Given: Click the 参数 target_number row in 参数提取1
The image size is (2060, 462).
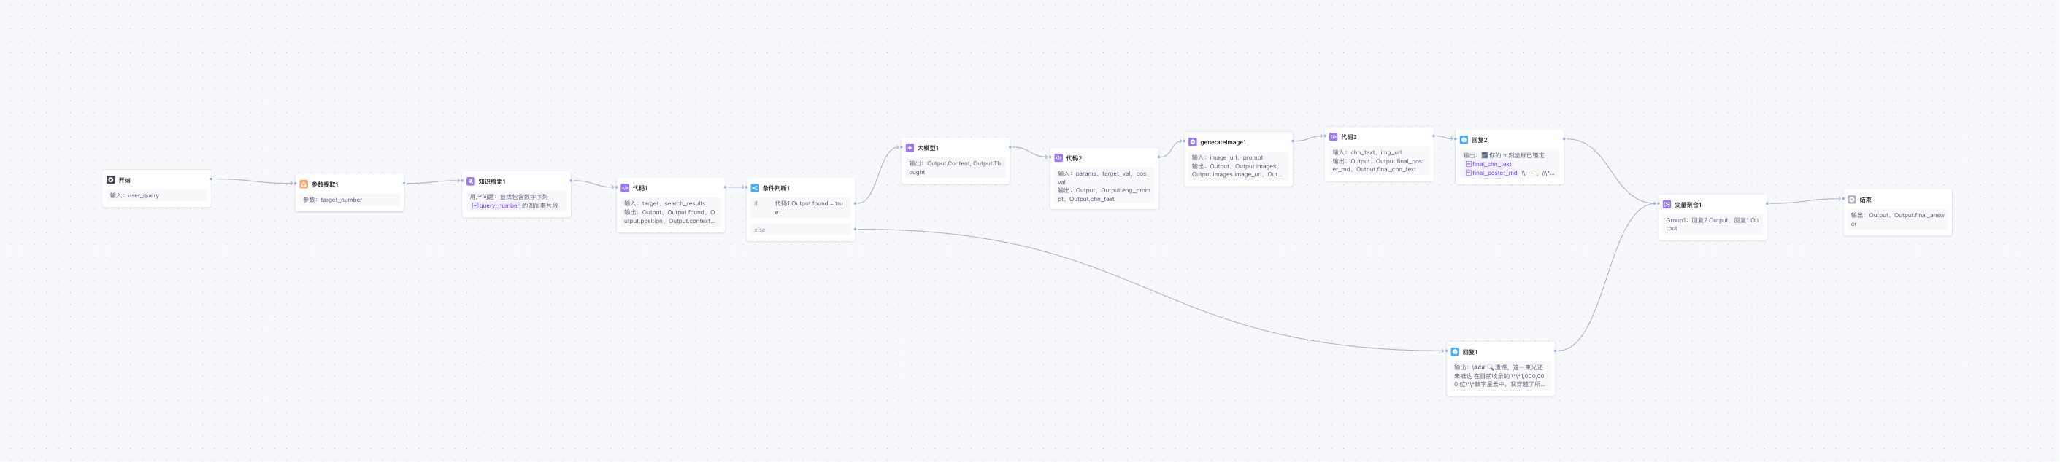Looking at the screenshot, I should 350,200.
